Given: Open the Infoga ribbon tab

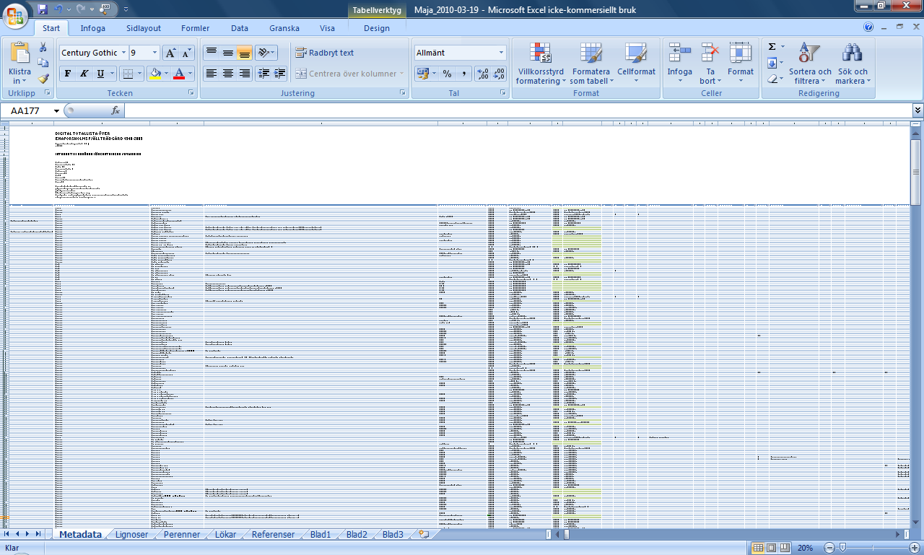Looking at the screenshot, I should click(92, 28).
